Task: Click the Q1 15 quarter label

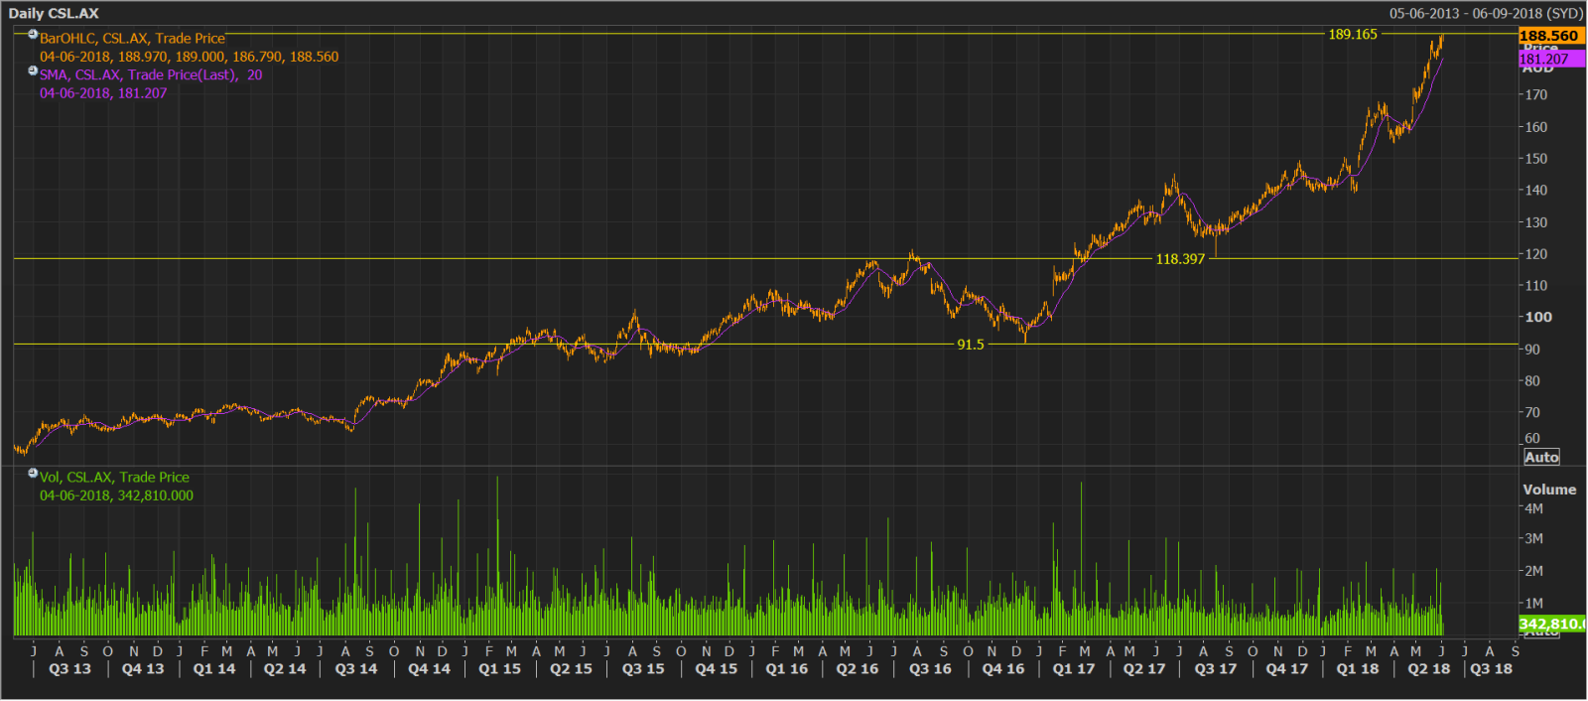Action: (x=499, y=669)
